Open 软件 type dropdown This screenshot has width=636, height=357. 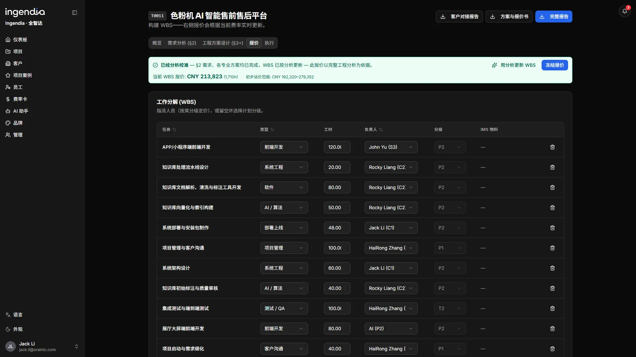pyautogui.click(x=284, y=187)
